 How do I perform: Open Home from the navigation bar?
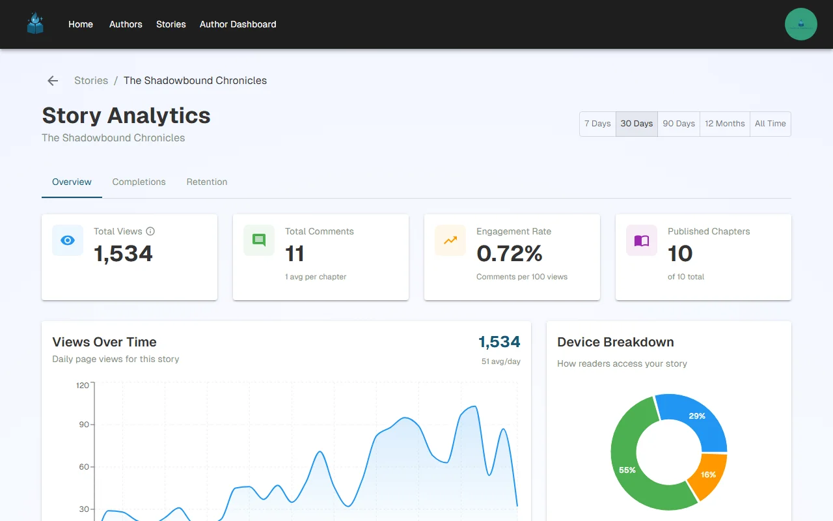81,24
